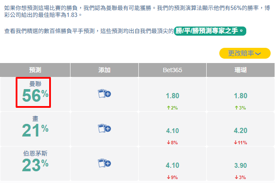
Task: Click the 預測 column header
Action: 35,70
